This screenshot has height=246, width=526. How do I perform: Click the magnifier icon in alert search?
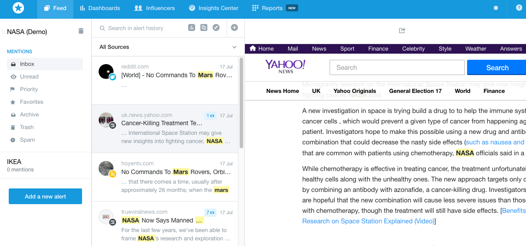click(103, 28)
